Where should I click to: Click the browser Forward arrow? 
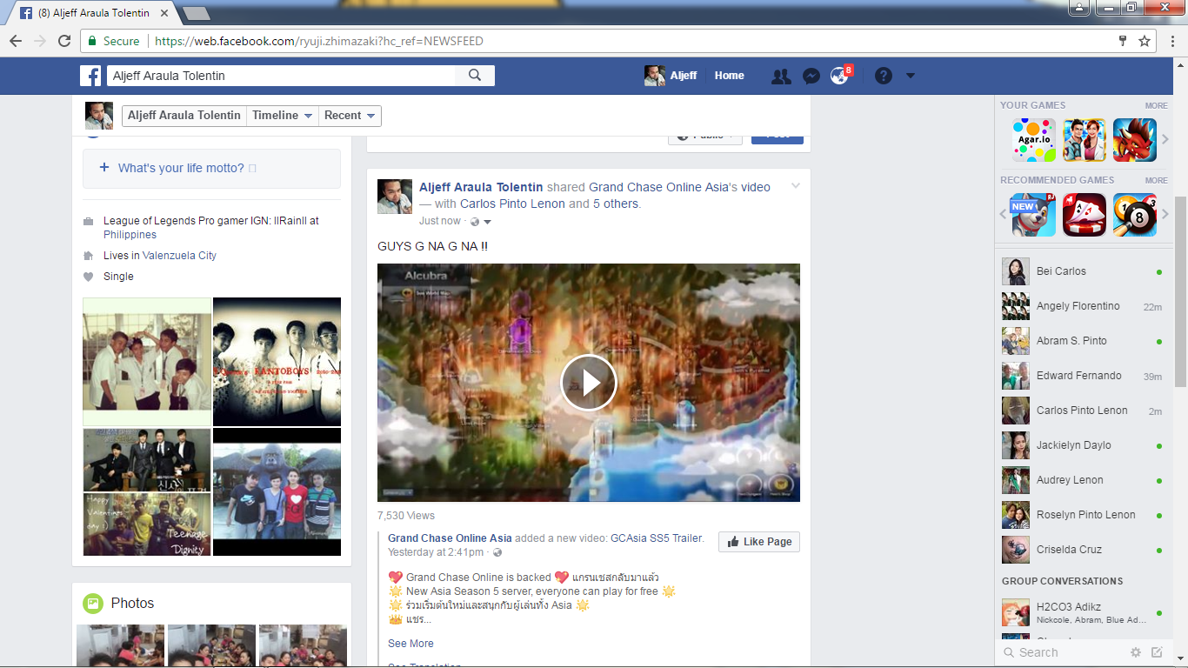coord(40,41)
